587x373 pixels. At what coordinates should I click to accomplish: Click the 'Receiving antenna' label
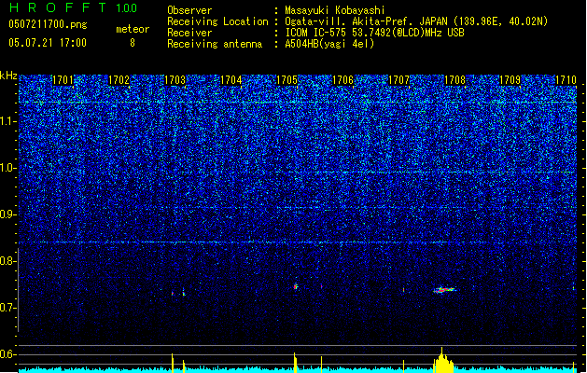click(215, 44)
